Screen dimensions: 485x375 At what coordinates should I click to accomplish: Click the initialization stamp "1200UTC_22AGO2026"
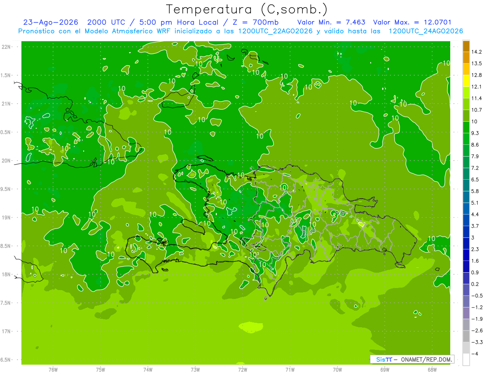point(274,31)
